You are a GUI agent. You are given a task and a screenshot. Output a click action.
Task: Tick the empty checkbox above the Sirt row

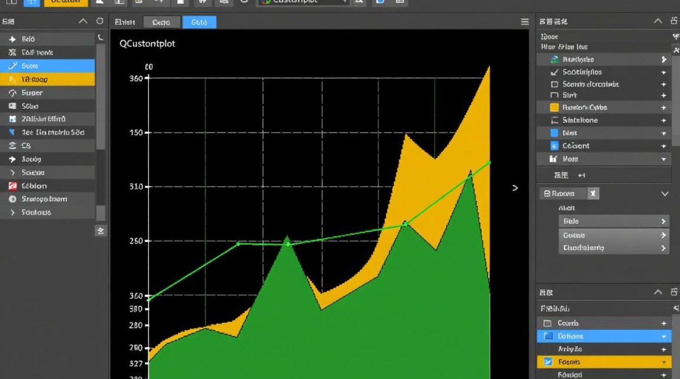tap(554, 84)
